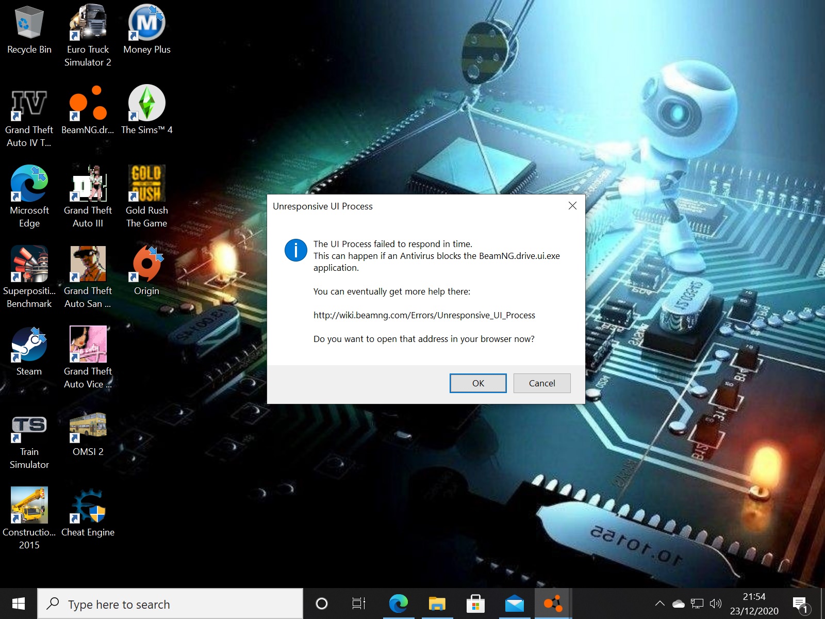Open Cortana from the taskbar
825x619 pixels.
click(322, 604)
